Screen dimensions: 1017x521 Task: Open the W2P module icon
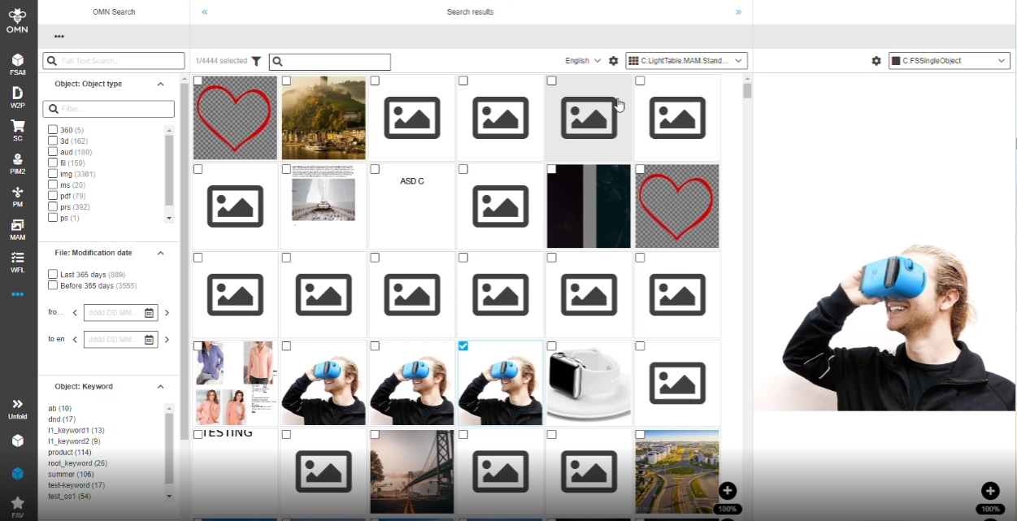[18, 98]
